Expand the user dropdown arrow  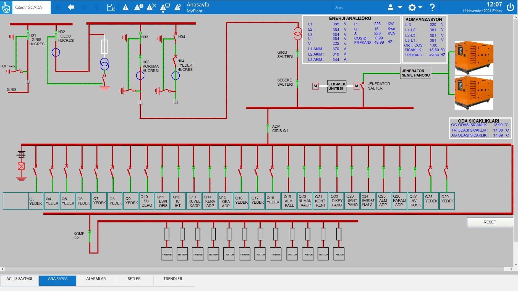pos(400,7)
